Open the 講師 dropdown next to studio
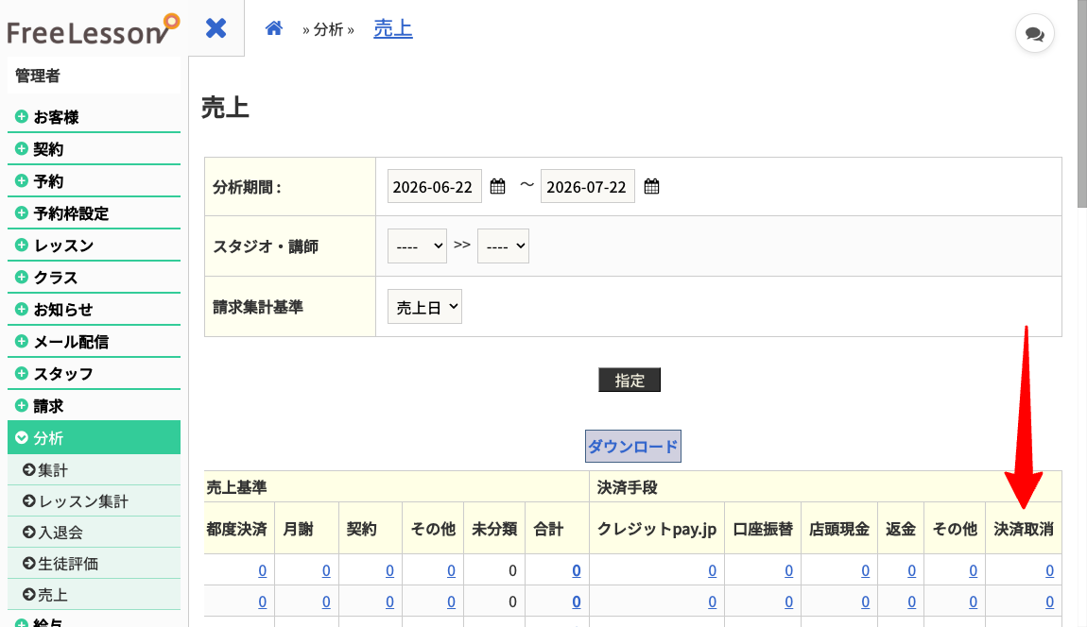This screenshot has height=627, width=1087. 503,246
